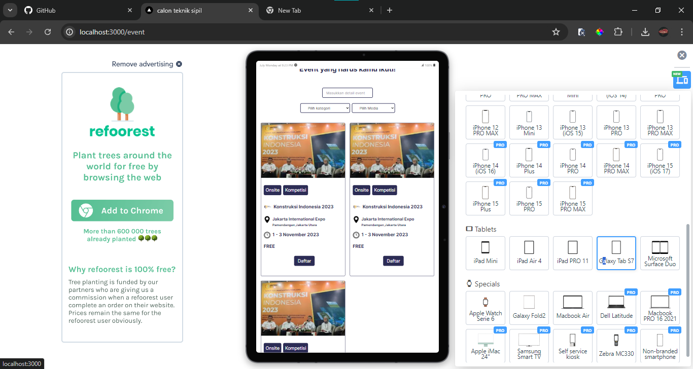Select the iPhone 13 PRO MAX device
The image size is (693, 369).
660,122
